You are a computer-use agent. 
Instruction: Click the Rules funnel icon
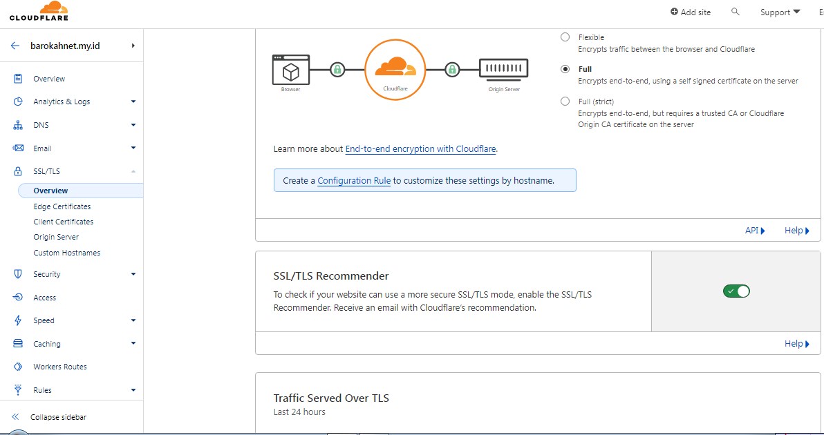point(18,390)
